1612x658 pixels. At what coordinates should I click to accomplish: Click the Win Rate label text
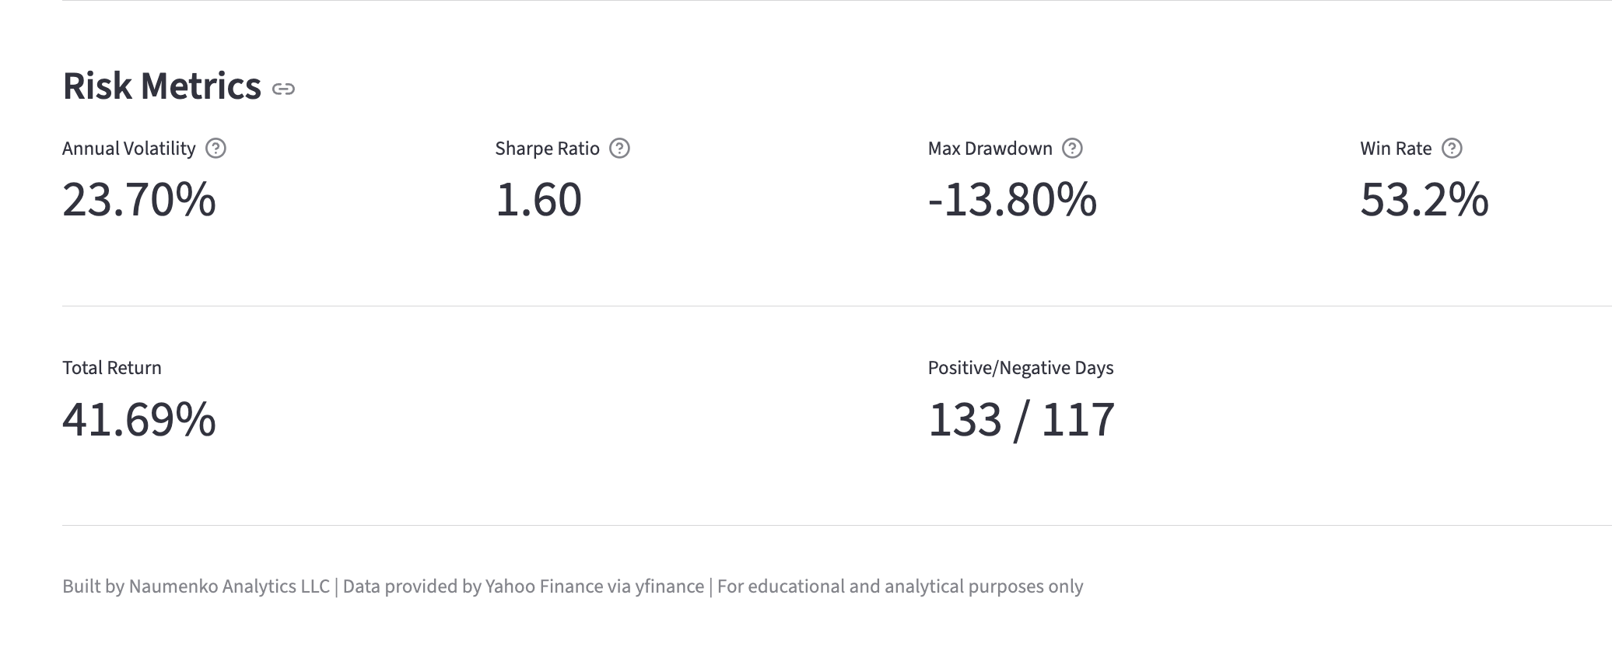(1396, 149)
